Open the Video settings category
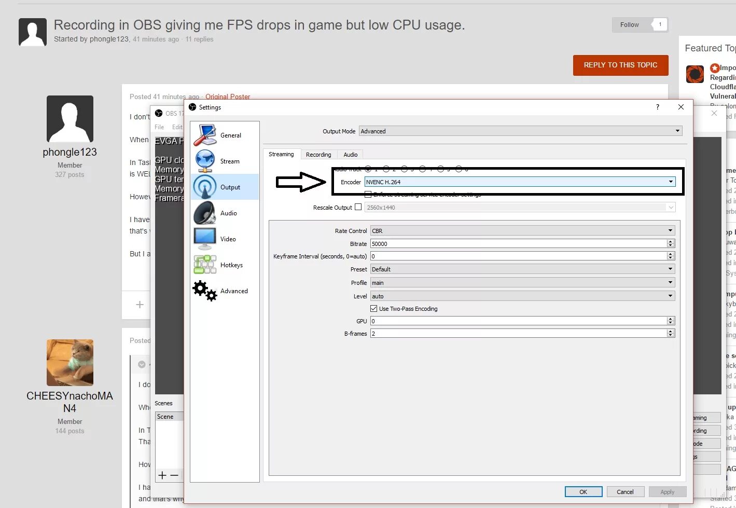This screenshot has width=736, height=508. 225,239
